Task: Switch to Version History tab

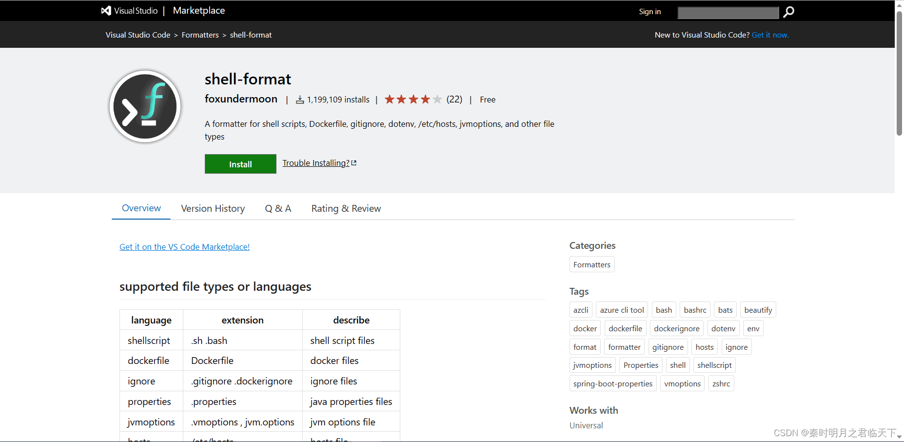Action: [213, 209]
